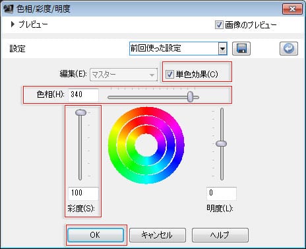Click the reset to default arrow icon
306x249 pixels.
289,48
